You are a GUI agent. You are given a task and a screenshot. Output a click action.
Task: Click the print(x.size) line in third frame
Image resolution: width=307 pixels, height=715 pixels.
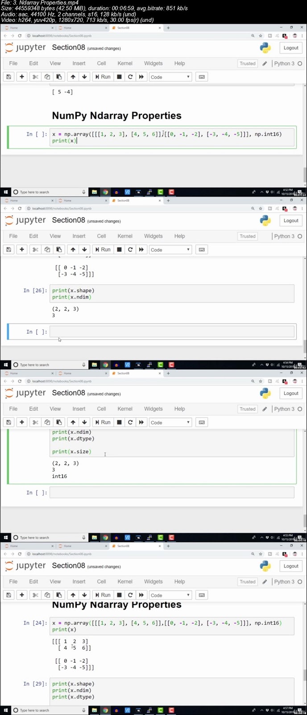(x=71, y=451)
